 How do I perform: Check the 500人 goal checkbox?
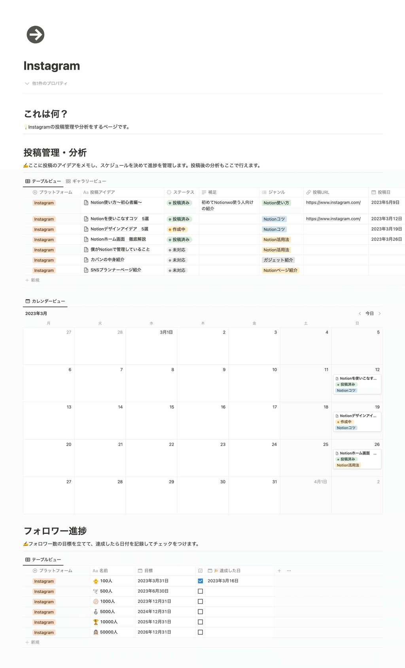point(201,591)
